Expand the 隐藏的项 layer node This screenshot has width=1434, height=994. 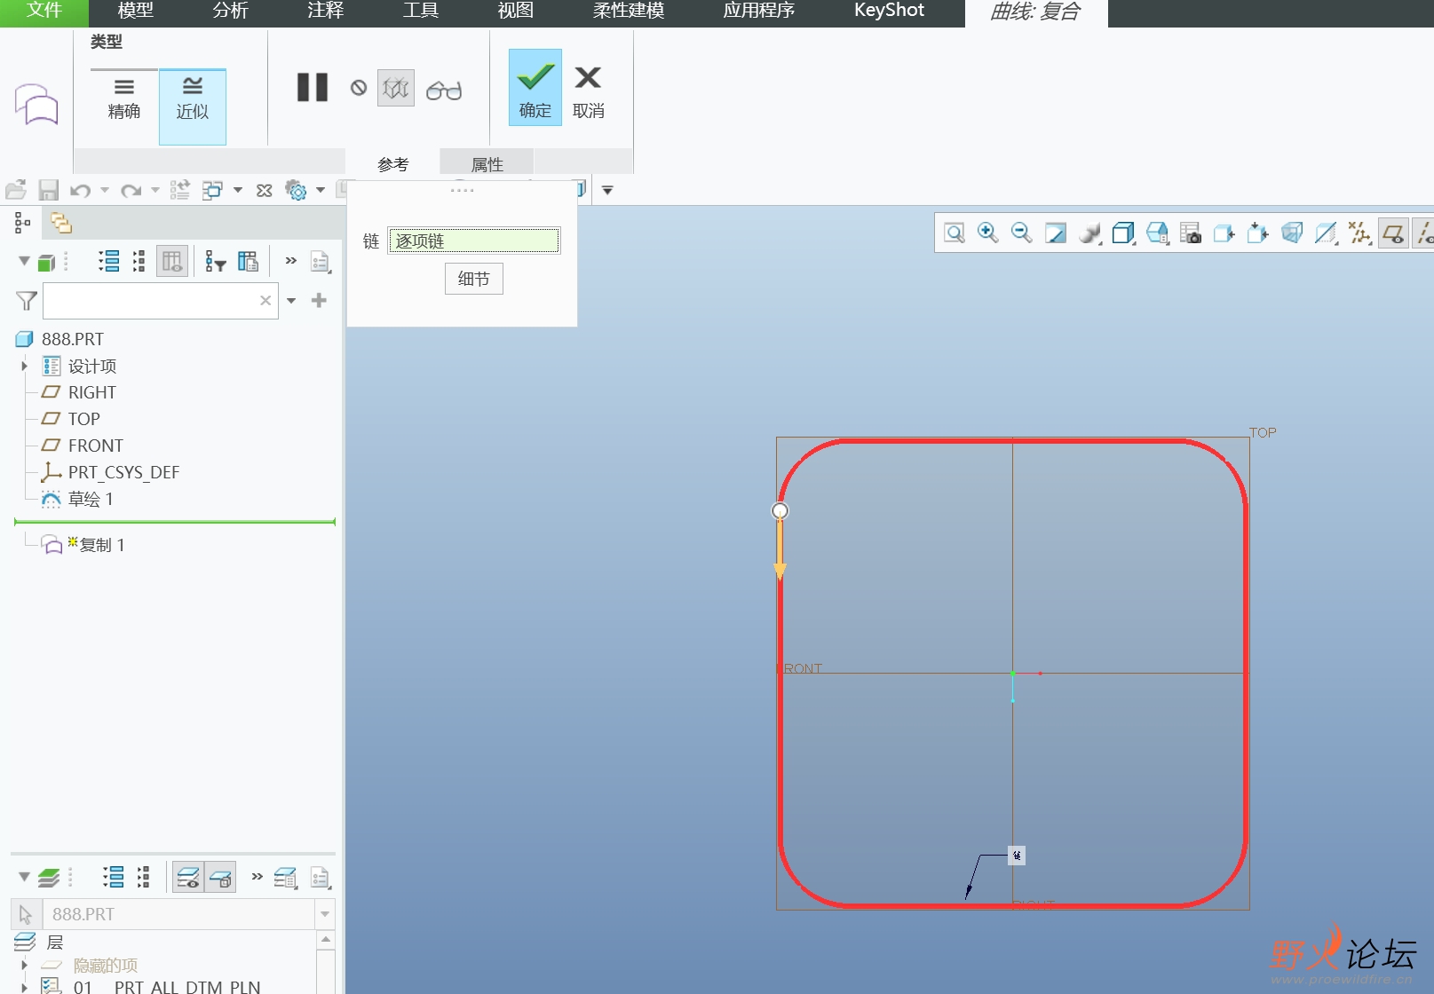click(x=24, y=965)
